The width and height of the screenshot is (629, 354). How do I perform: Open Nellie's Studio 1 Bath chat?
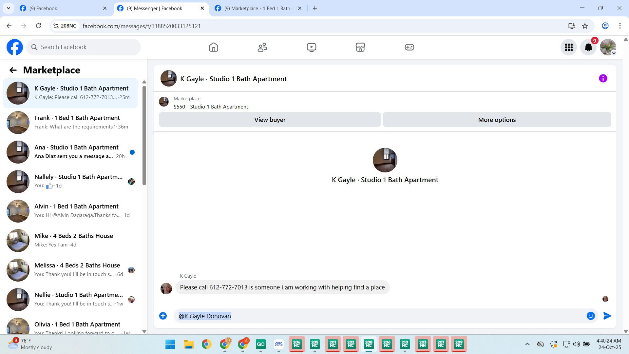click(70, 300)
